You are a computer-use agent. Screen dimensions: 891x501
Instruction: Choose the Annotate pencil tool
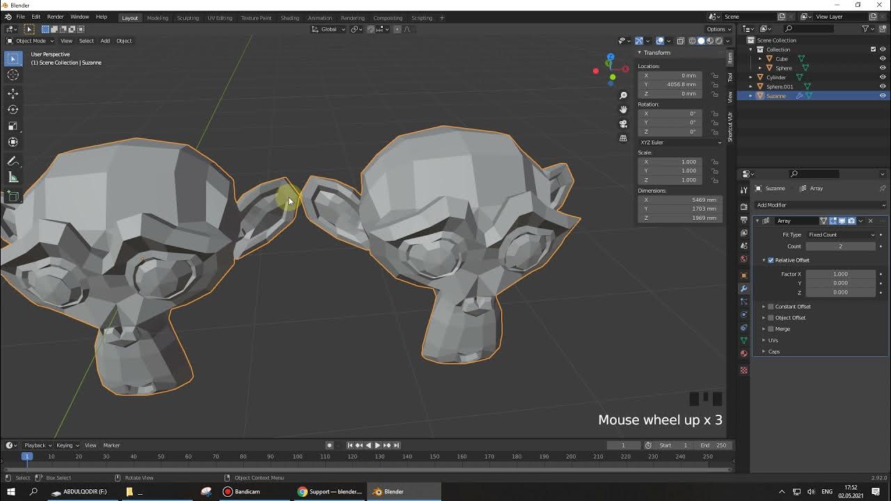point(13,161)
